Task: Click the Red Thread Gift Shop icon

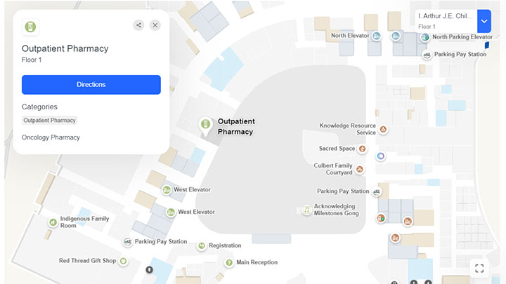Action: click(x=123, y=261)
